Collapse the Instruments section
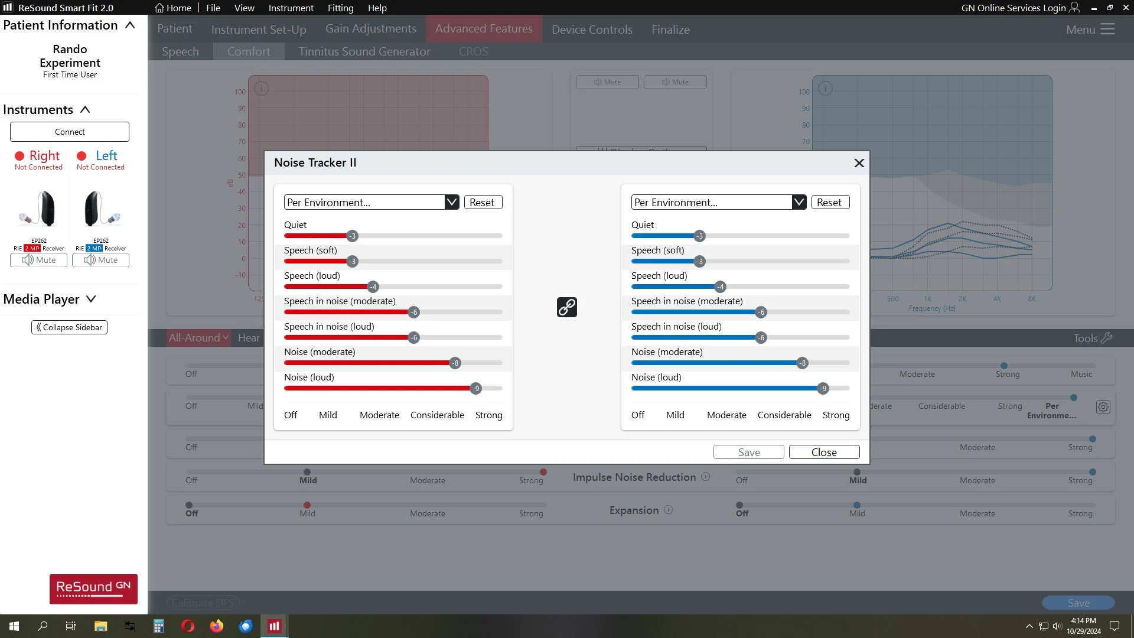This screenshot has width=1134, height=638. point(85,109)
